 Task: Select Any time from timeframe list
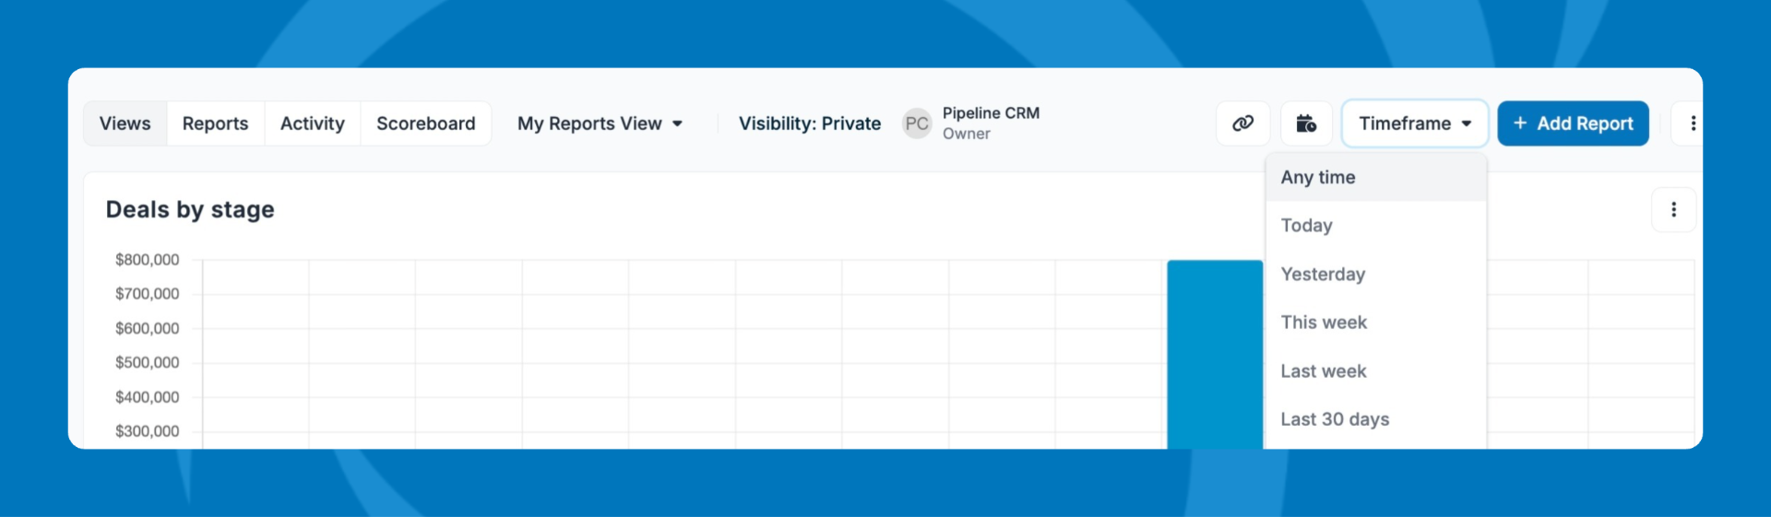[x=1318, y=178]
